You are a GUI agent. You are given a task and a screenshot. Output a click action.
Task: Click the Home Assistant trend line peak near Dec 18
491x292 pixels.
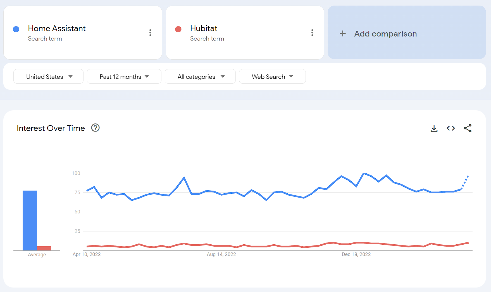coord(364,173)
